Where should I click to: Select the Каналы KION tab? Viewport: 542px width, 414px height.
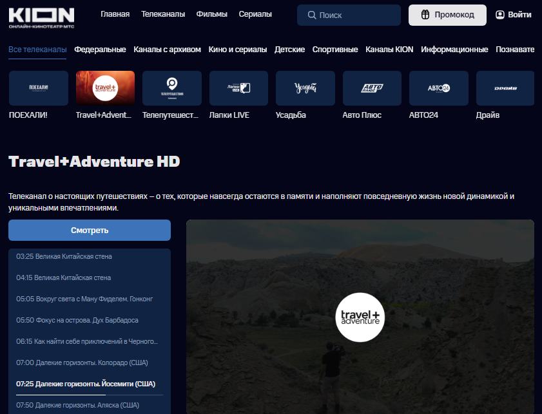click(389, 50)
